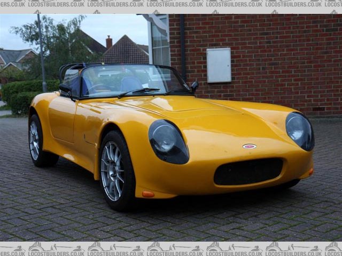Click the small air vent in brick wall
The width and height of the screenshot is (342, 256).
click(318, 109)
